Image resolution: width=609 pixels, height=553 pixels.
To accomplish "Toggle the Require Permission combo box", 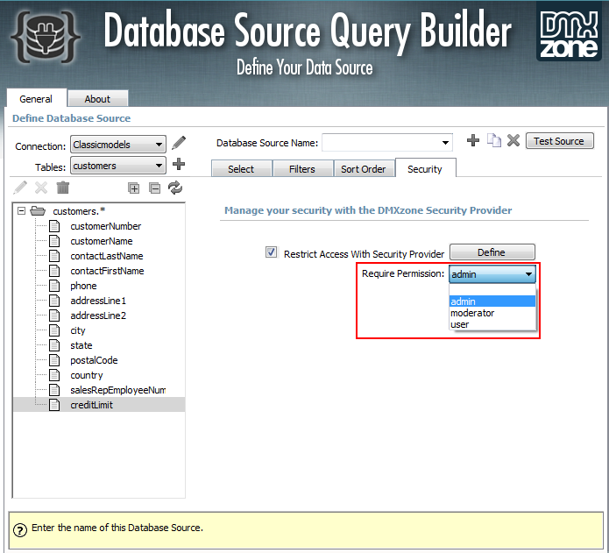I will pos(492,274).
